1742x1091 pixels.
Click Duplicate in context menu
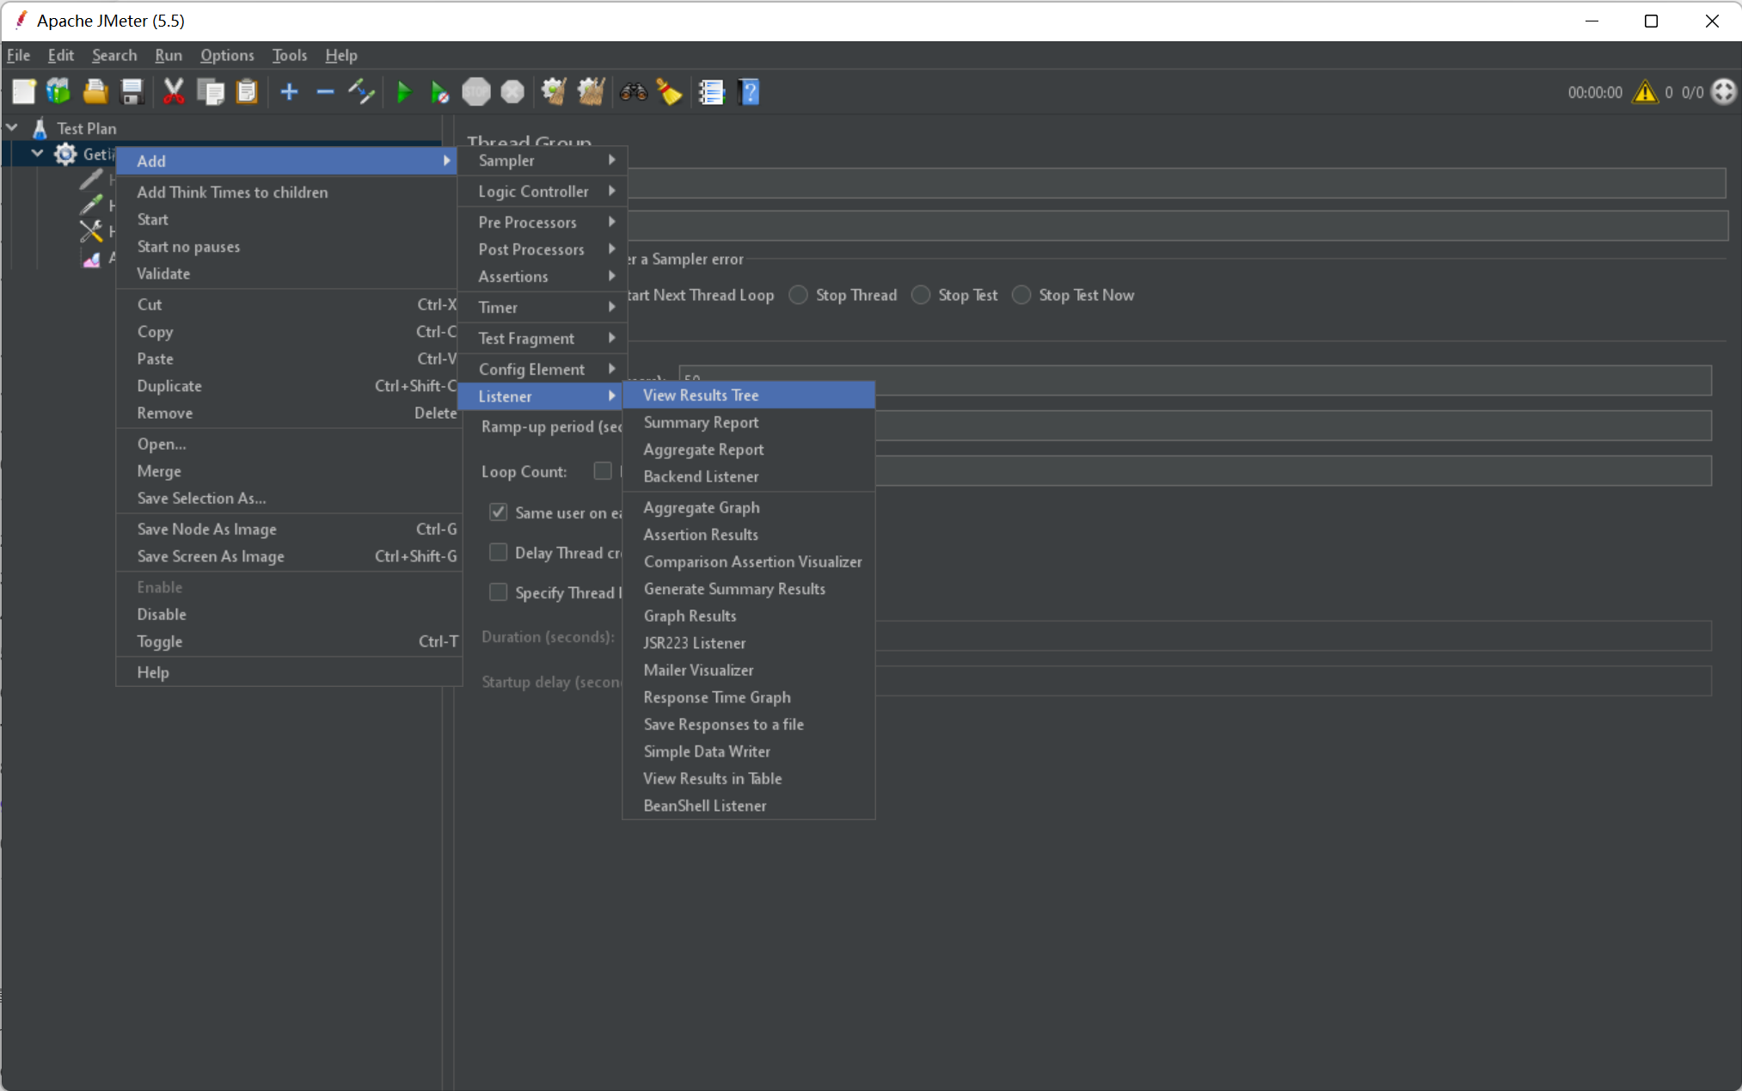pyautogui.click(x=289, y=387)
